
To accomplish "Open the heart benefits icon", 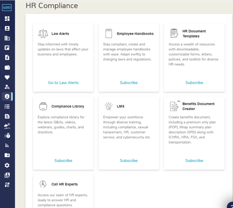I will point(7,77).
